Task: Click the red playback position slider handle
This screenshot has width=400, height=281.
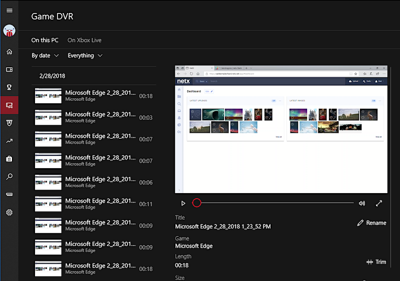Action: tap(197, 203)
